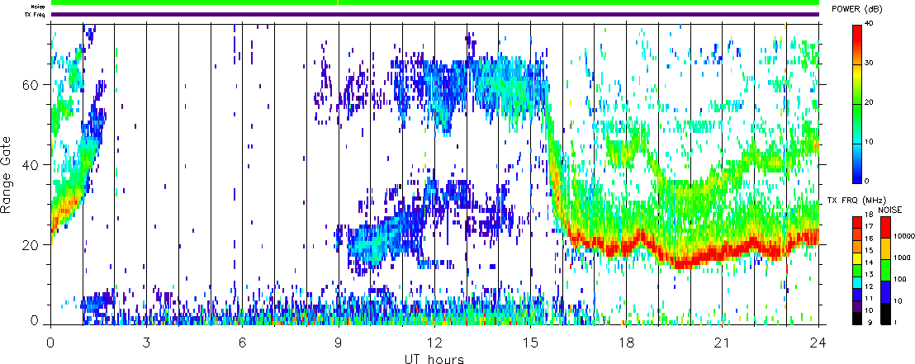The width and height of the screenshot is (915, 364).
Task: Click the 40 label atop the POWER colorbar
Action: tap(869, 23)
